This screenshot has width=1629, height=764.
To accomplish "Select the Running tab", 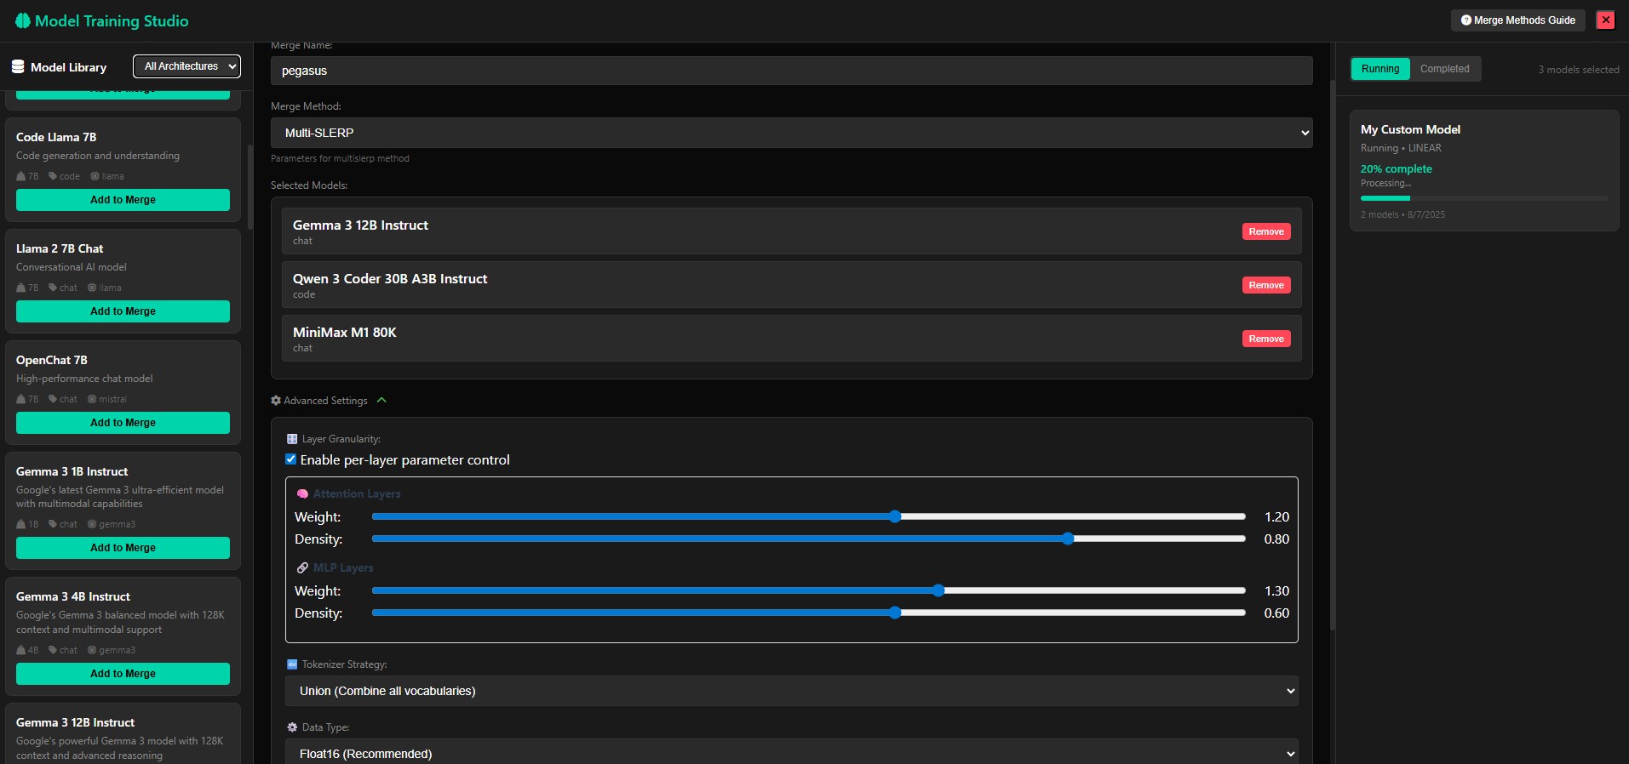I will pos(1379,69).
